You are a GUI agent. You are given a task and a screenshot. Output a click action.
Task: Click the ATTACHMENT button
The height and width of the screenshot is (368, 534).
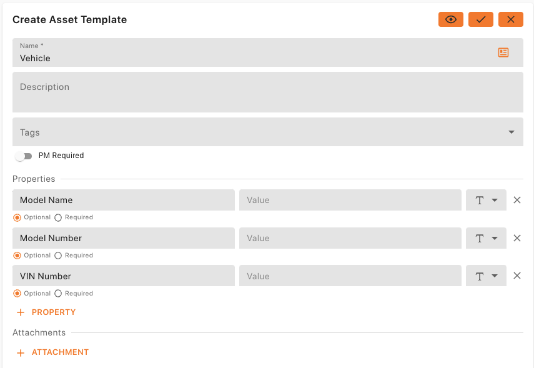click(x=53, y=352)
